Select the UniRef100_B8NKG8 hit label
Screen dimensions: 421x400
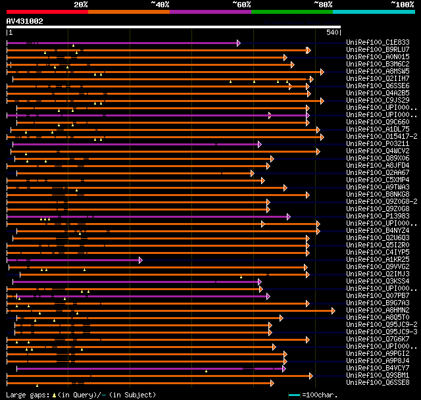(378, 195)
